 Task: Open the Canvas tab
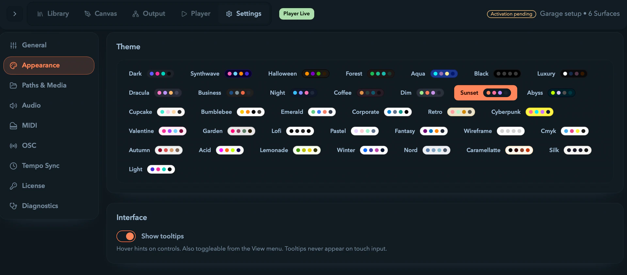(x=101, y=14)
